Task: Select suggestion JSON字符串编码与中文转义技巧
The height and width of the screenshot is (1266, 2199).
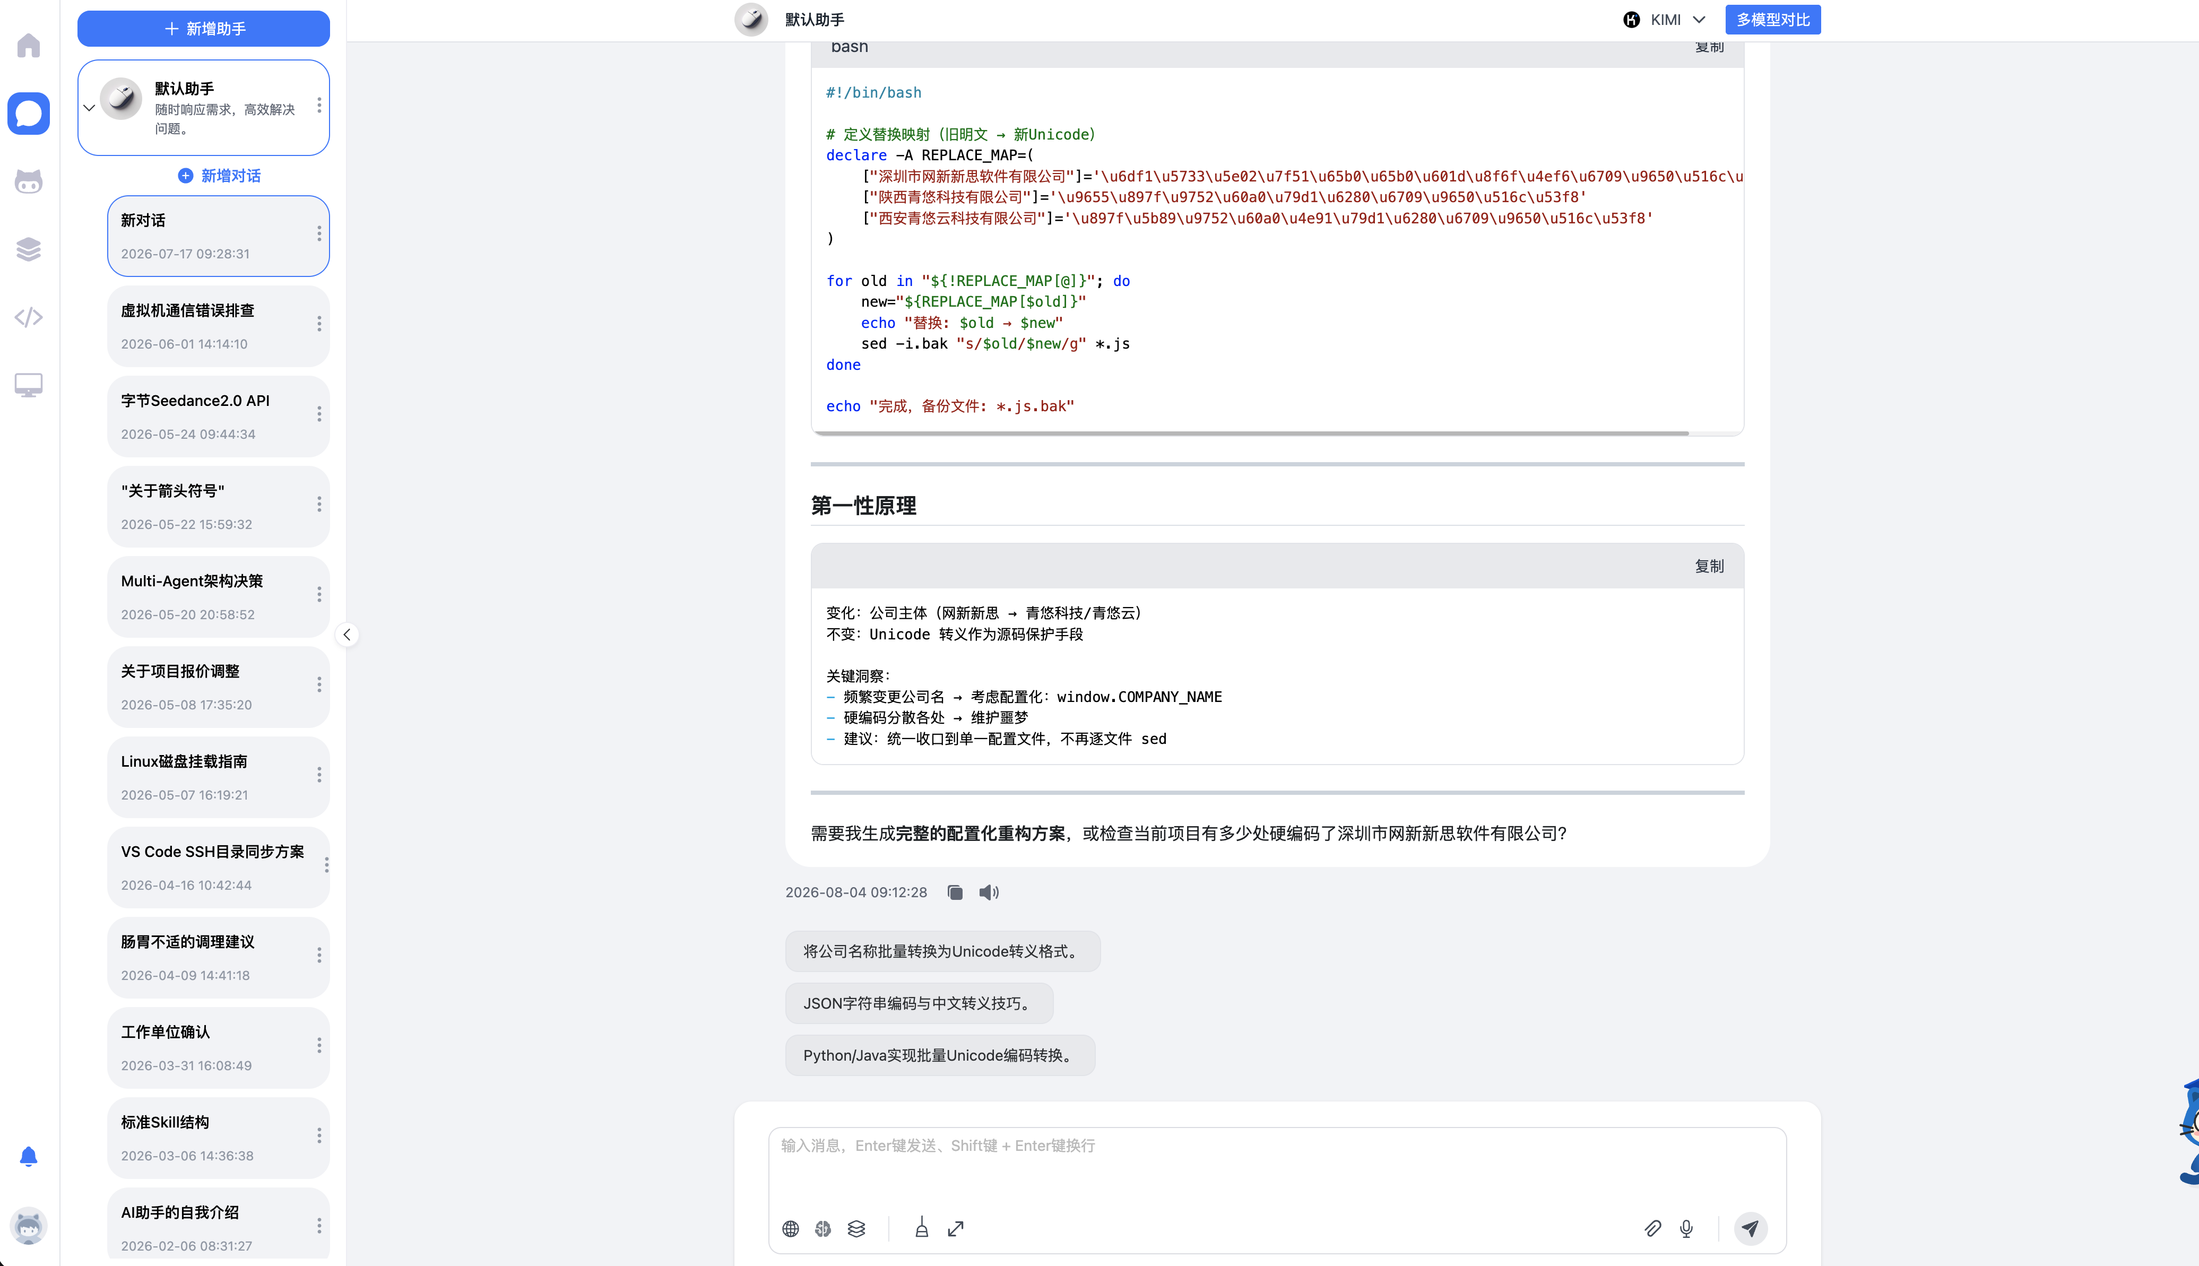Action: (919, 1003)
